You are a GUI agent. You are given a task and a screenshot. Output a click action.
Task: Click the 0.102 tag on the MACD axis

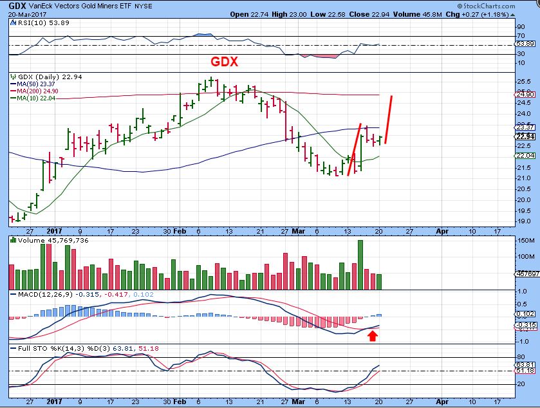click(526, 314)
